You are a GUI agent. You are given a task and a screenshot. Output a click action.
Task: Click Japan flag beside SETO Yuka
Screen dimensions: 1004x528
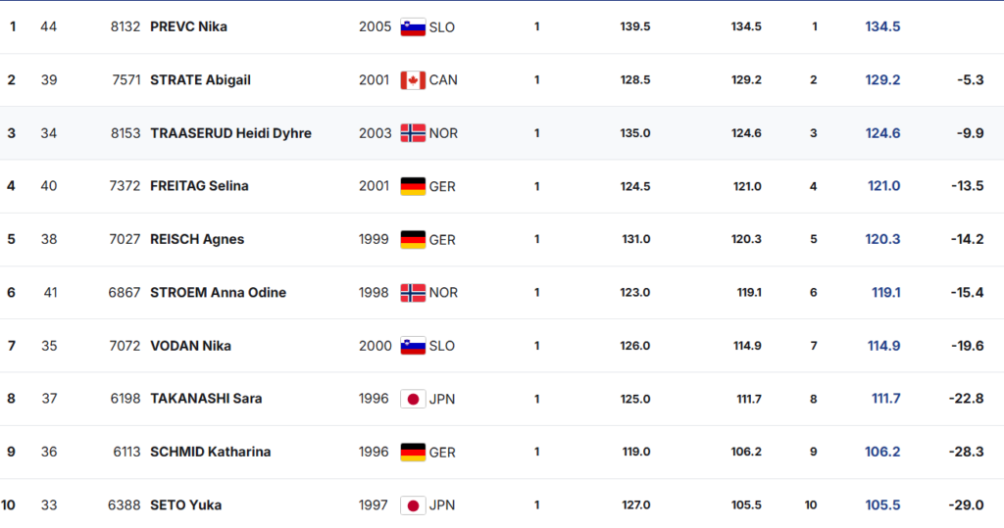click(x=413, y=505)
